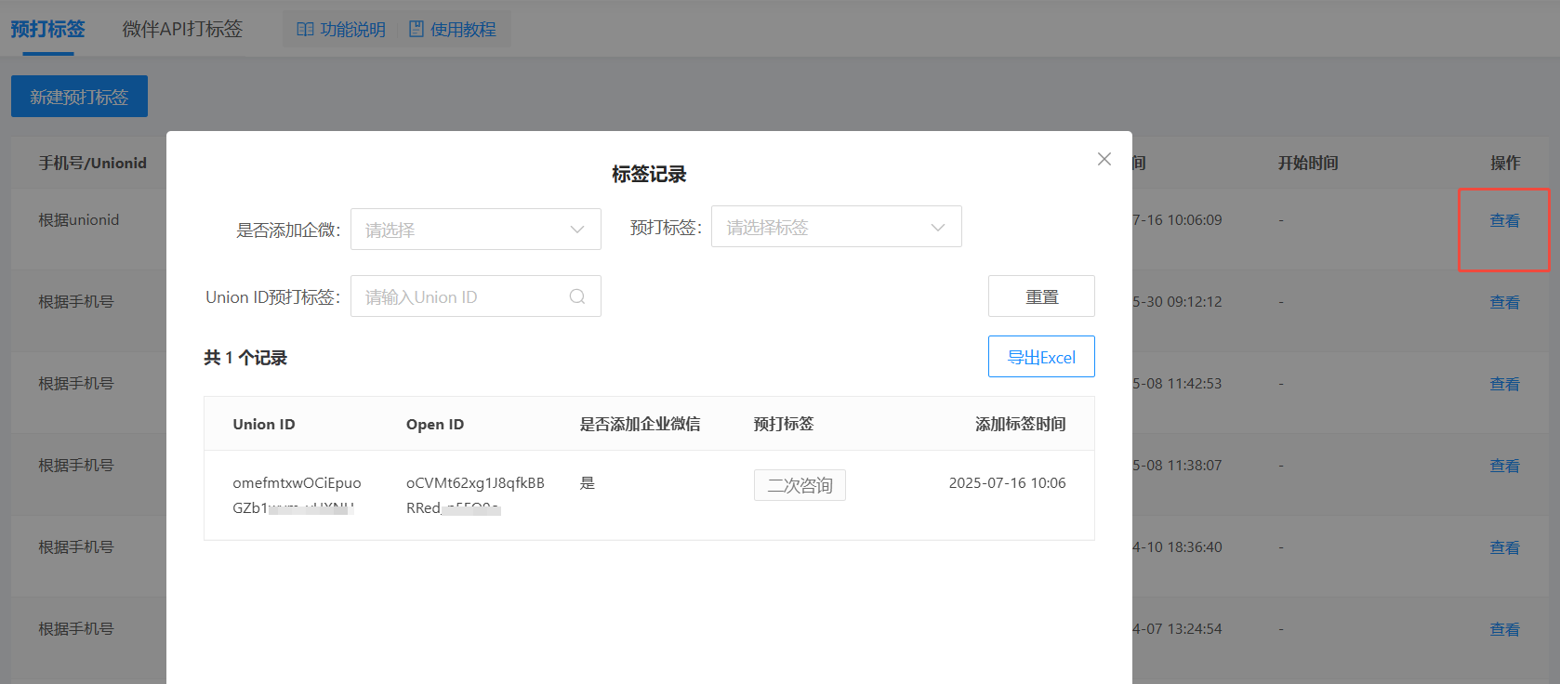
Task: Focus the 请输入Union ID input field
Action: [x=475, y=296]
